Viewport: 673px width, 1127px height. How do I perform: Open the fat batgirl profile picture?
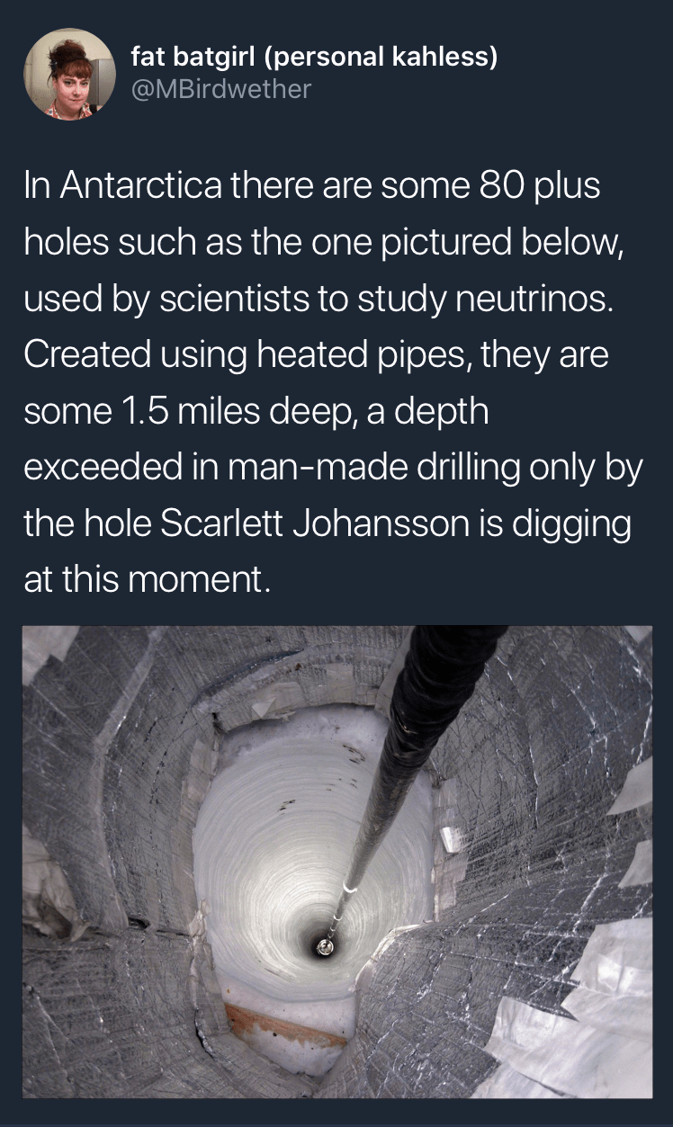click(69, 74)
